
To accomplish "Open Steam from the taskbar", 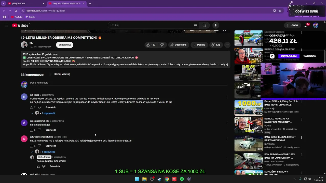I will 159,179.
